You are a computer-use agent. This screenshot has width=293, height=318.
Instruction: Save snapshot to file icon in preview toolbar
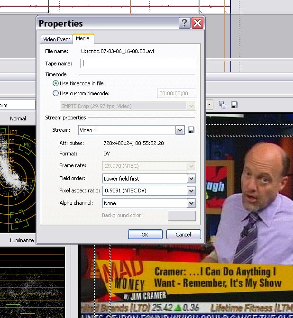(x=234, y=105)
